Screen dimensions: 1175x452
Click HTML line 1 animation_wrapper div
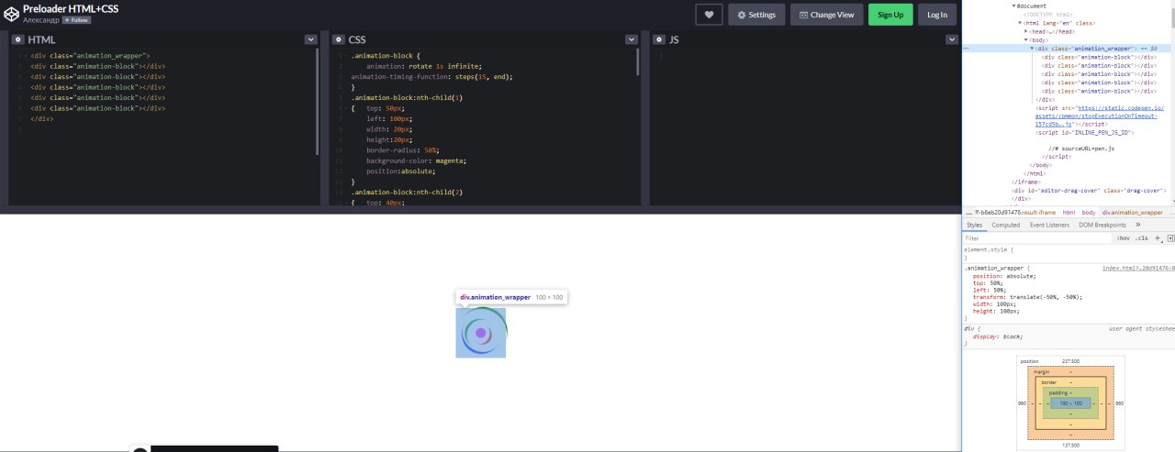(x=90, y=56)
